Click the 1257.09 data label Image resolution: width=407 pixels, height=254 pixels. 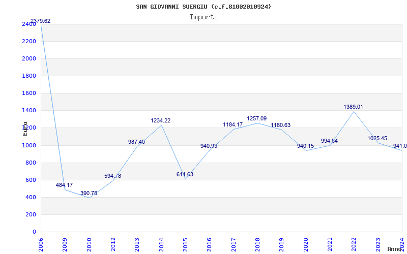257,118
